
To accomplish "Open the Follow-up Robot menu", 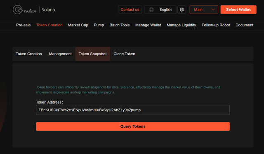I will click(x=216, y=25).
